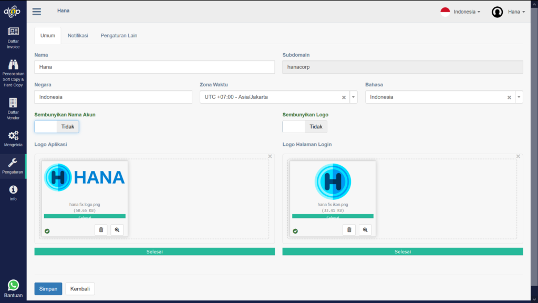Switch to the Notifikasi tab
538x303 pixels.
[78, 36]
